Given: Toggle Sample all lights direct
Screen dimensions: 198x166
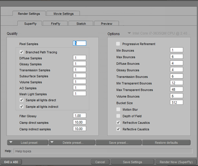Looking at the screenshot, I should pyautogui.click(x=21, y=100).
